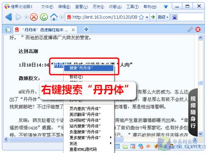208x153 pixels.
Task: Expand the address bar history dropdown arrow
Action: (147, 17)
